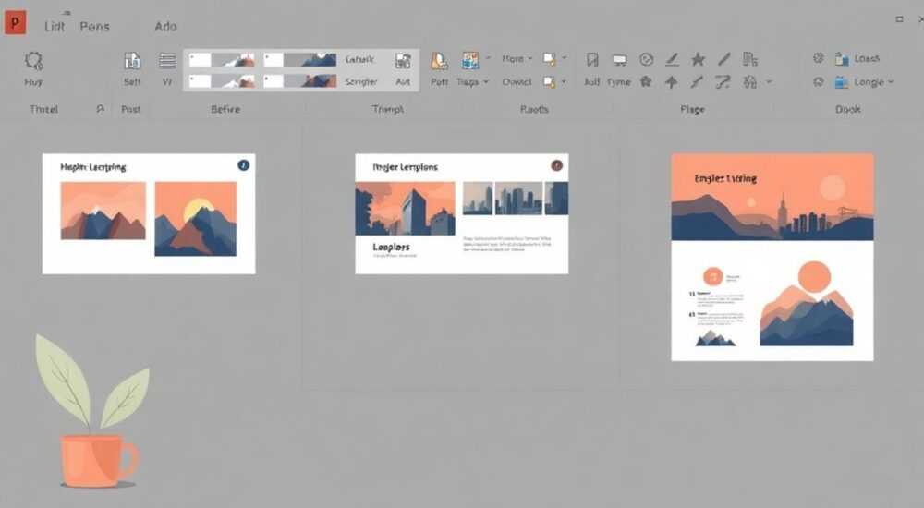Click the upward arrow icon
This screenshot has height=508, width=924.
[671, 82]
